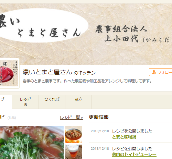172x159 pixels.
Task: Open the とまと味噌鍋 recipe link
Action: click(124, 137)
